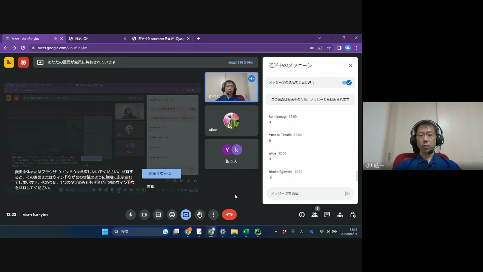Expand the system tray hidden icons
The width and height of the screenshot is (483, 272).
(x=276, y=232)
